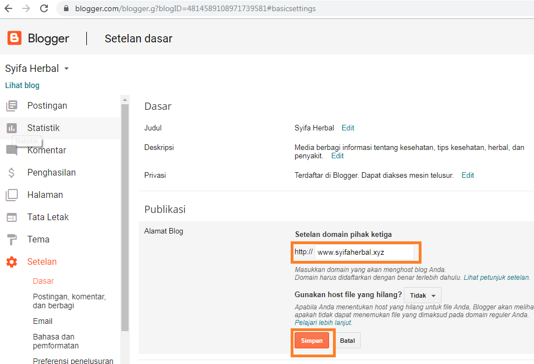Reload the page with refresh icon

(x=44, y=8)
